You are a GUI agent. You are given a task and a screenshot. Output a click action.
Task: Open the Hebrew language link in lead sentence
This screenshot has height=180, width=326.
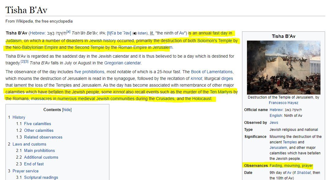(37, 33)
